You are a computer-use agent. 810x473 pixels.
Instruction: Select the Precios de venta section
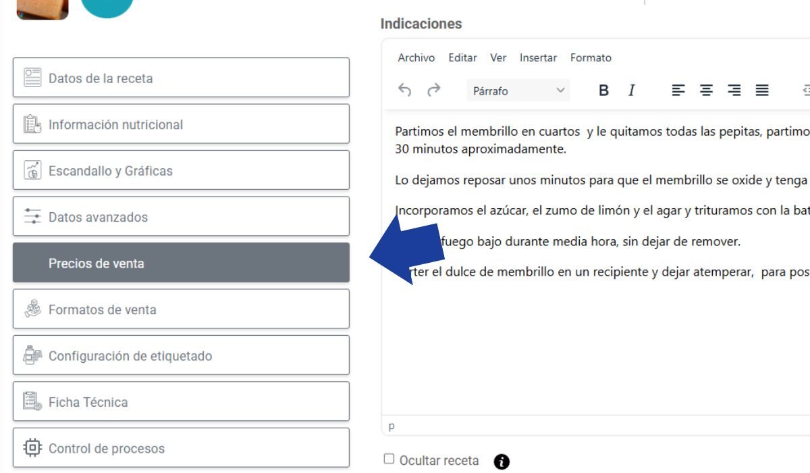click(180, 263)
